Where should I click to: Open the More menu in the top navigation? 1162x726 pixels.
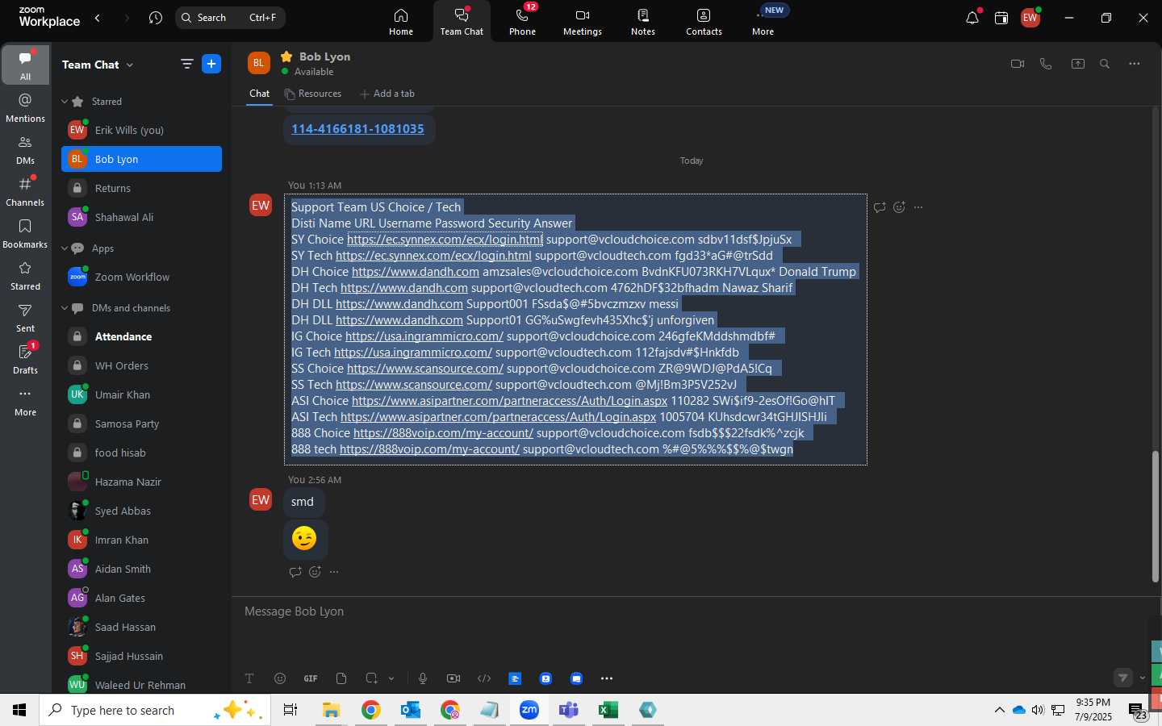pyautogui.click(x=763, y=22)
